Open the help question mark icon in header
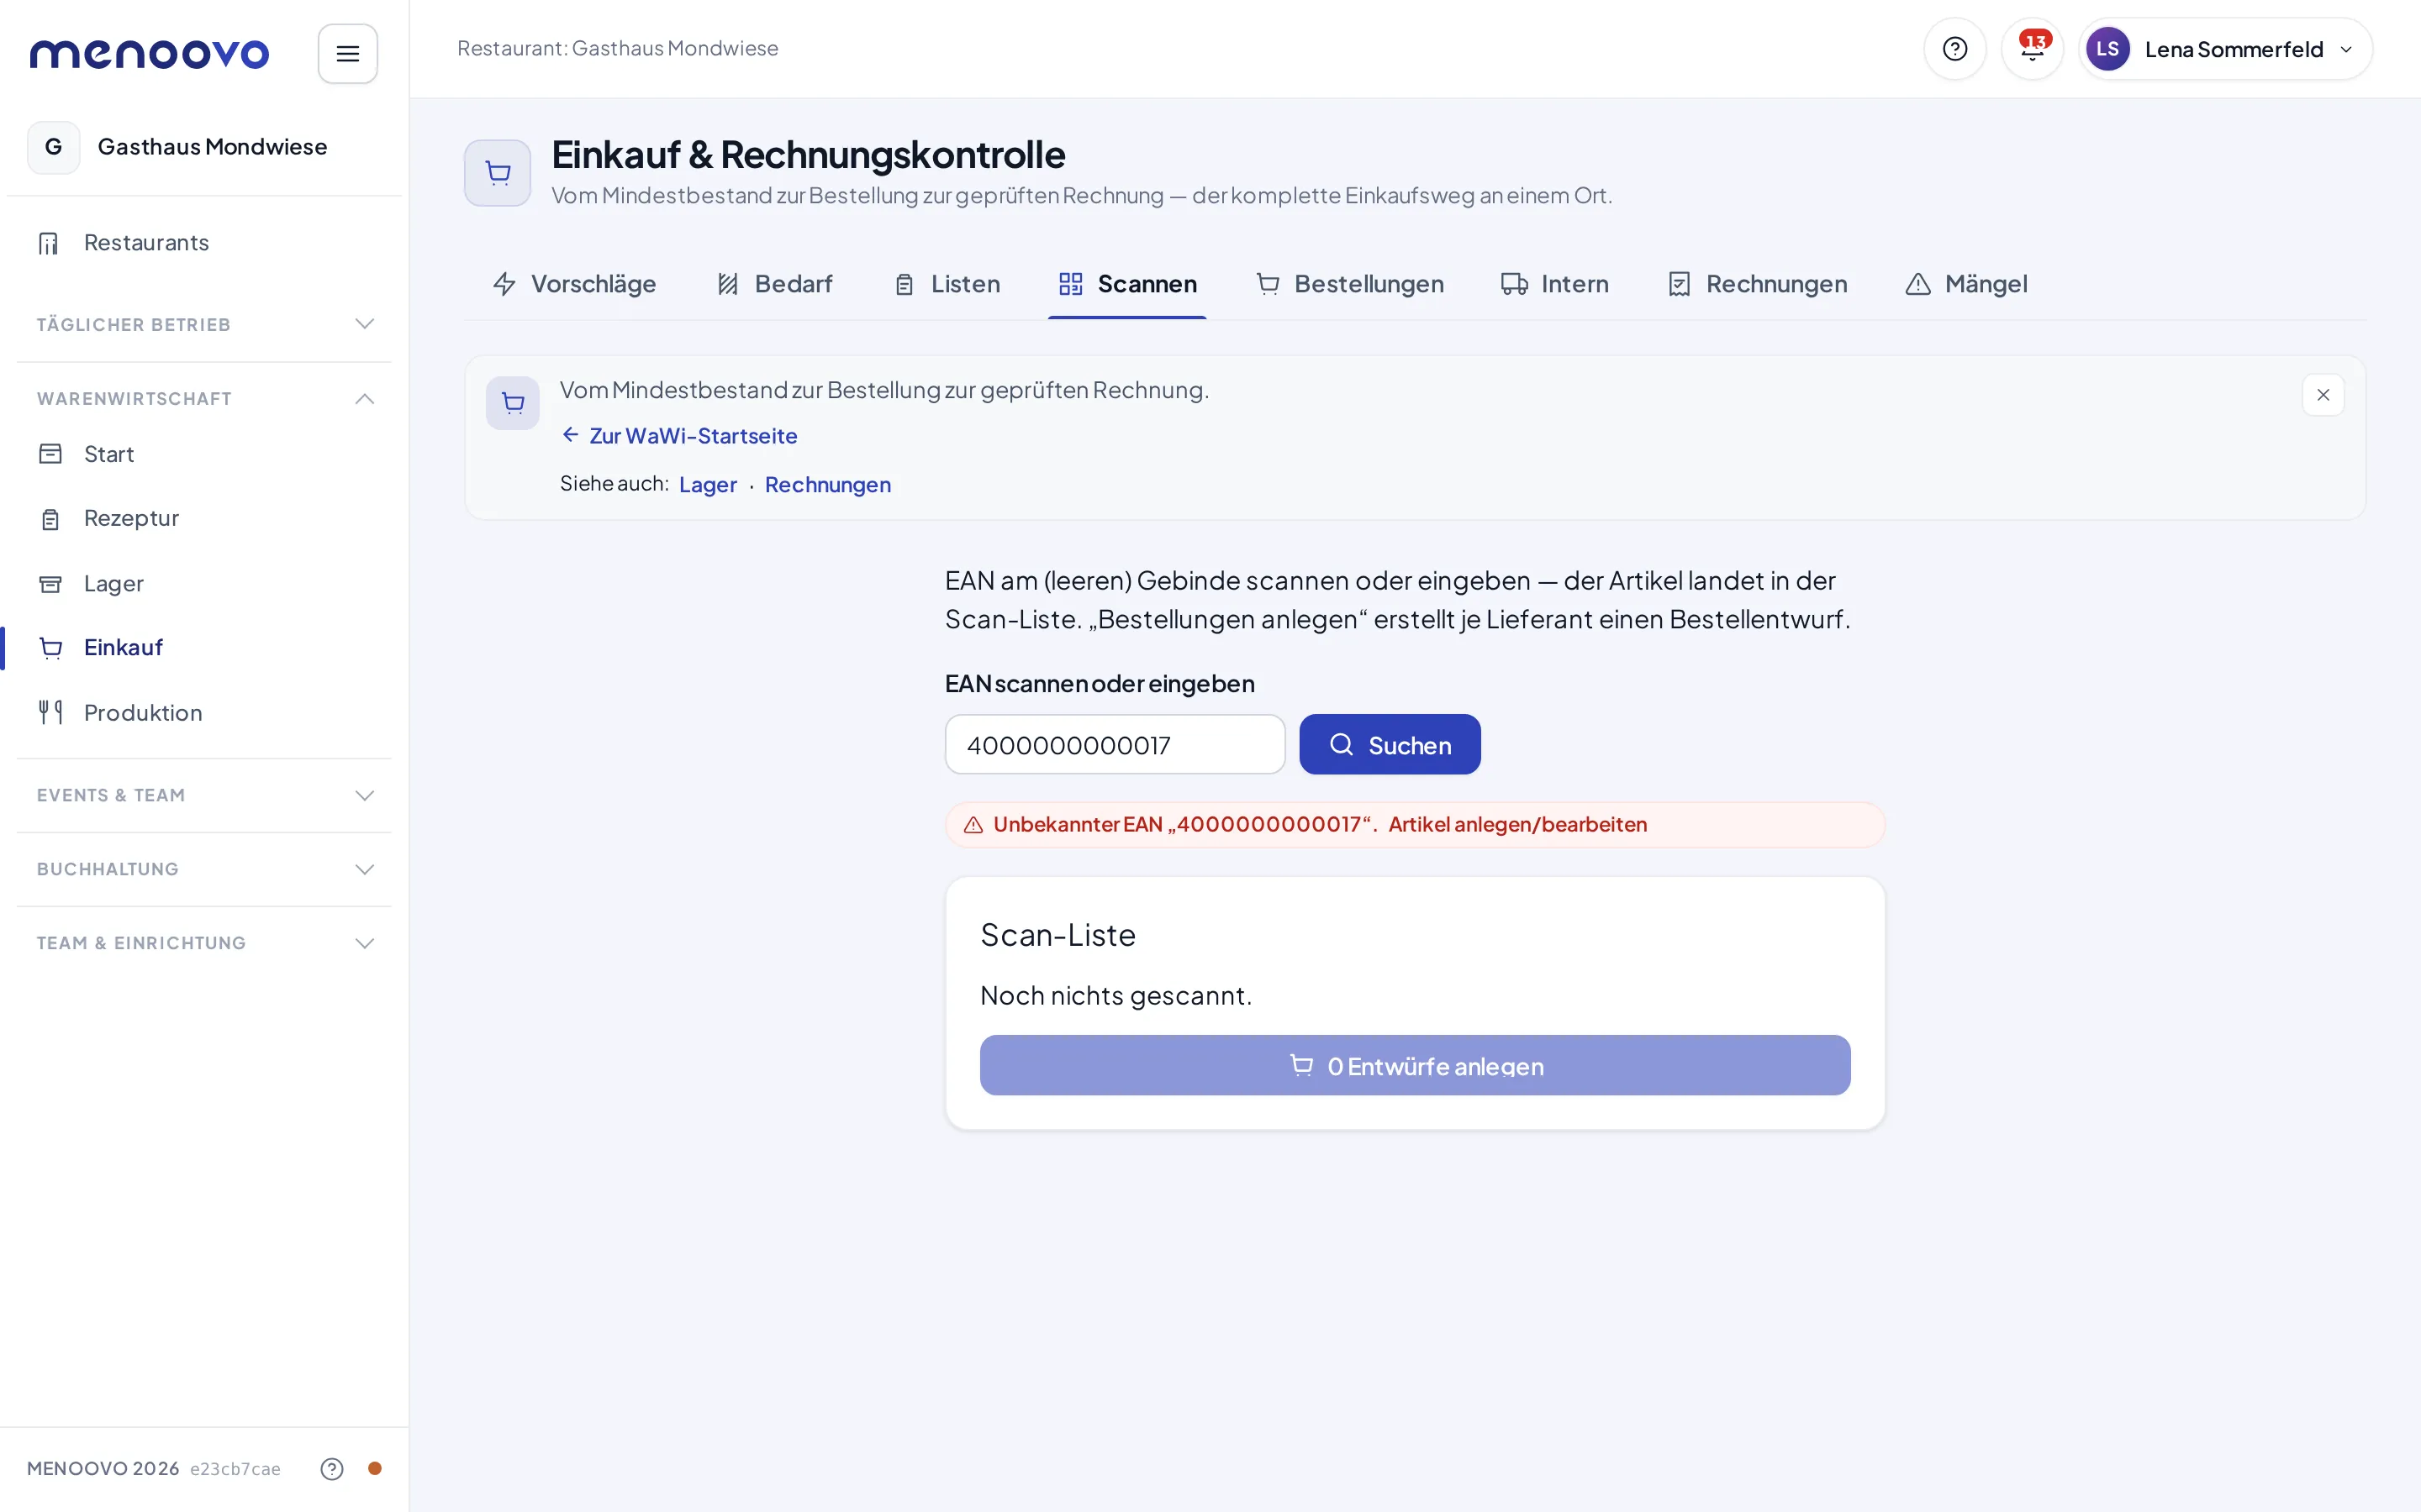Screen dimensions: 2421x1512 click(x=1954, y=49)
